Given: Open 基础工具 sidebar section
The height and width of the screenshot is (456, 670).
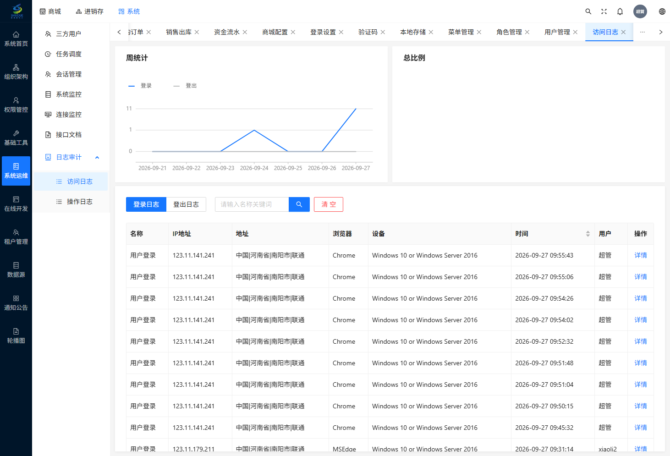Looking at the screenshot, I should [x=16, y=138].
